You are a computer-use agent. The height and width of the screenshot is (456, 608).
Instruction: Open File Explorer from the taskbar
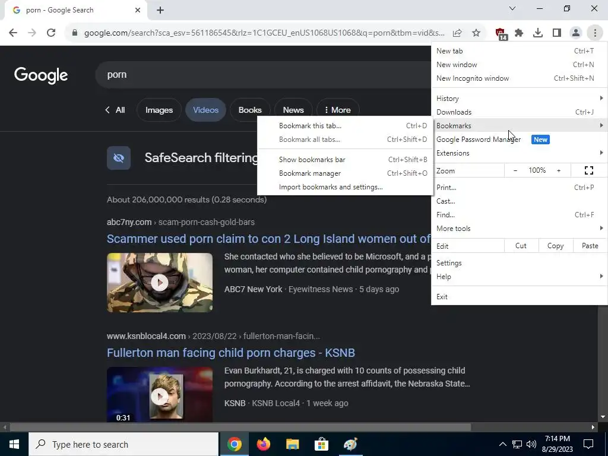292,444
